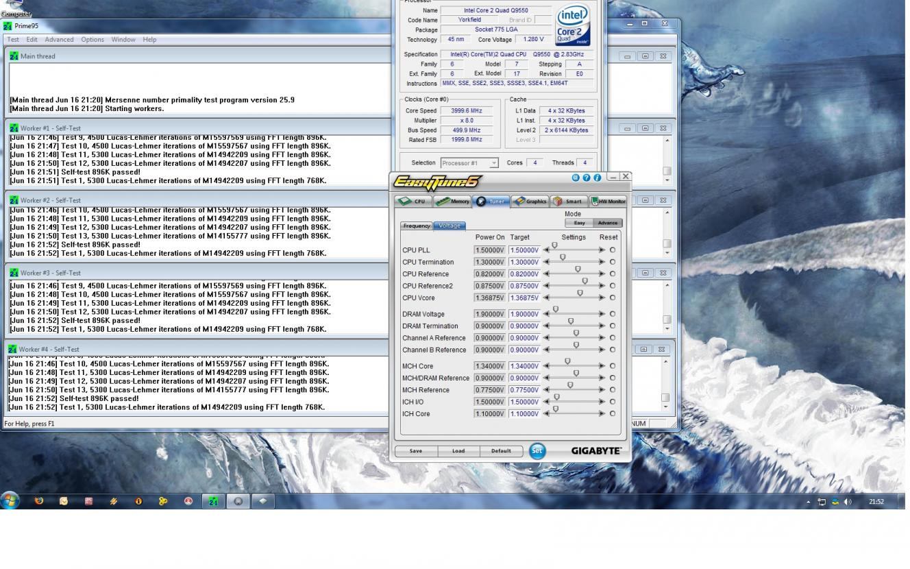
Task: Reset the CPU Termination voltage
Action: pyautogui.click(x=613, y=262)
